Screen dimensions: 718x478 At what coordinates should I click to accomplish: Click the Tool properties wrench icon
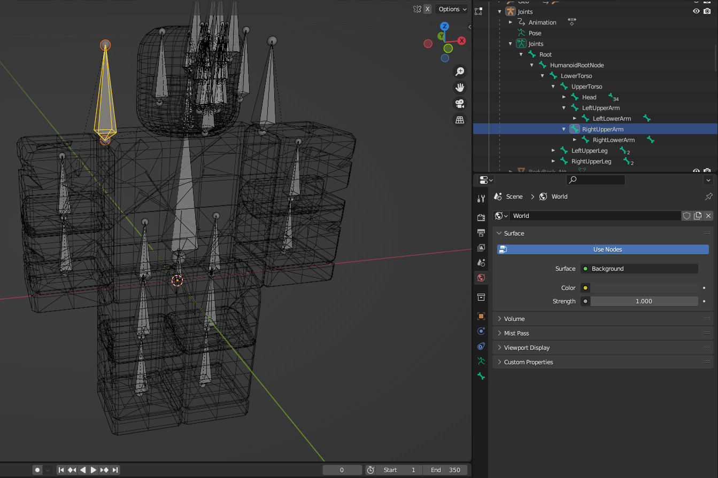click(x=481, y=198)
